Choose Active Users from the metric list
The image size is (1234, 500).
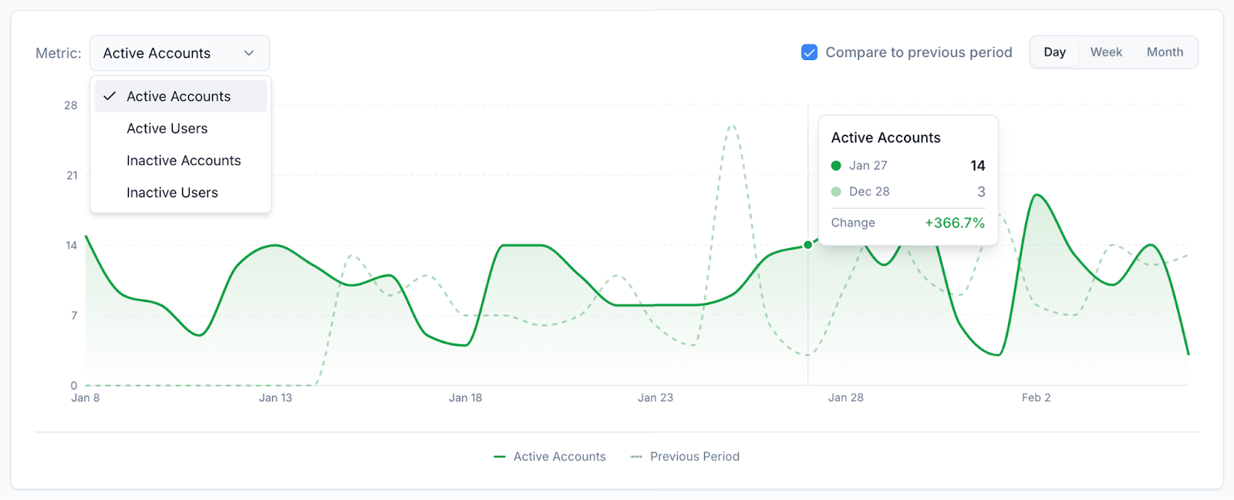click(x=180, y=129)
